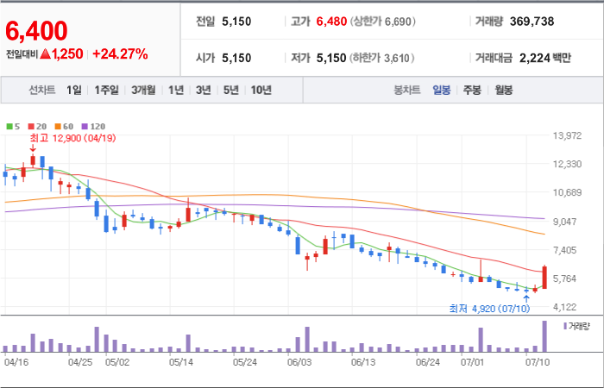604x388 pixels.
Task: Switch chart to 1년 range
Action: coord(176,91)
